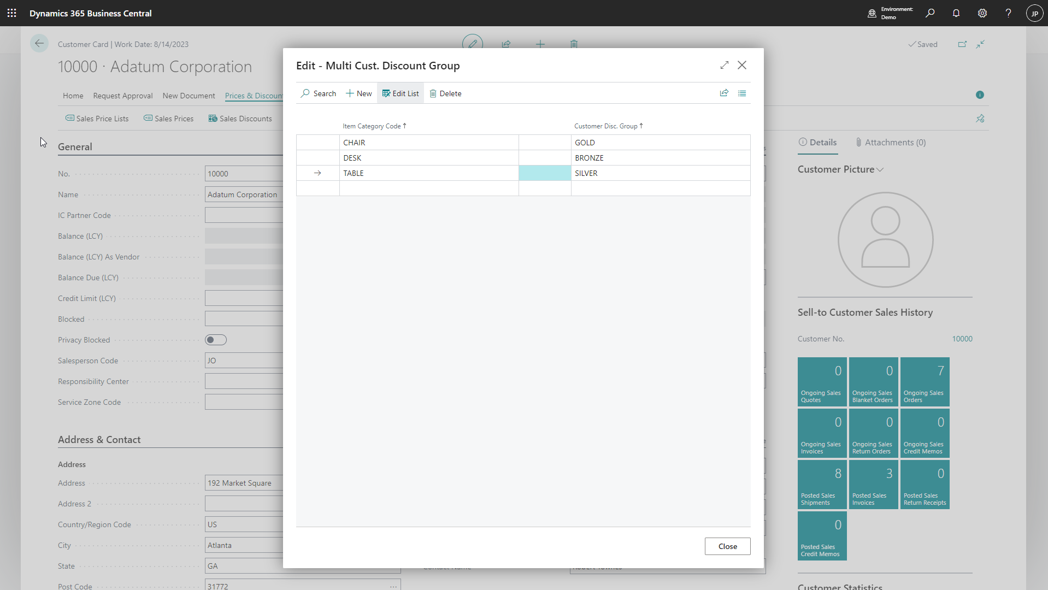Open the notifications bell
This screenshot has width=1048, height=590.
[956, 13]
